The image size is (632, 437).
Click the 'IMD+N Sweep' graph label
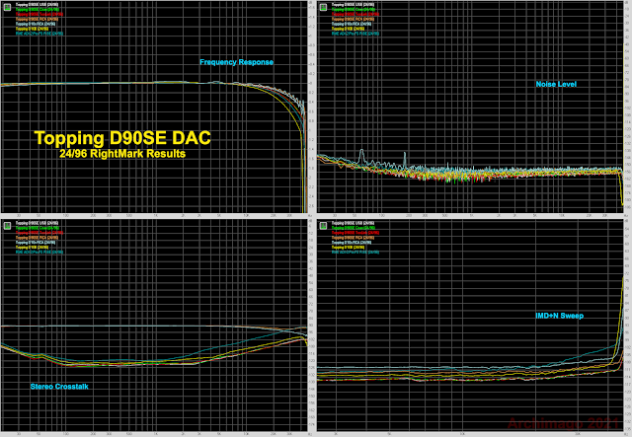pos(560,316)
